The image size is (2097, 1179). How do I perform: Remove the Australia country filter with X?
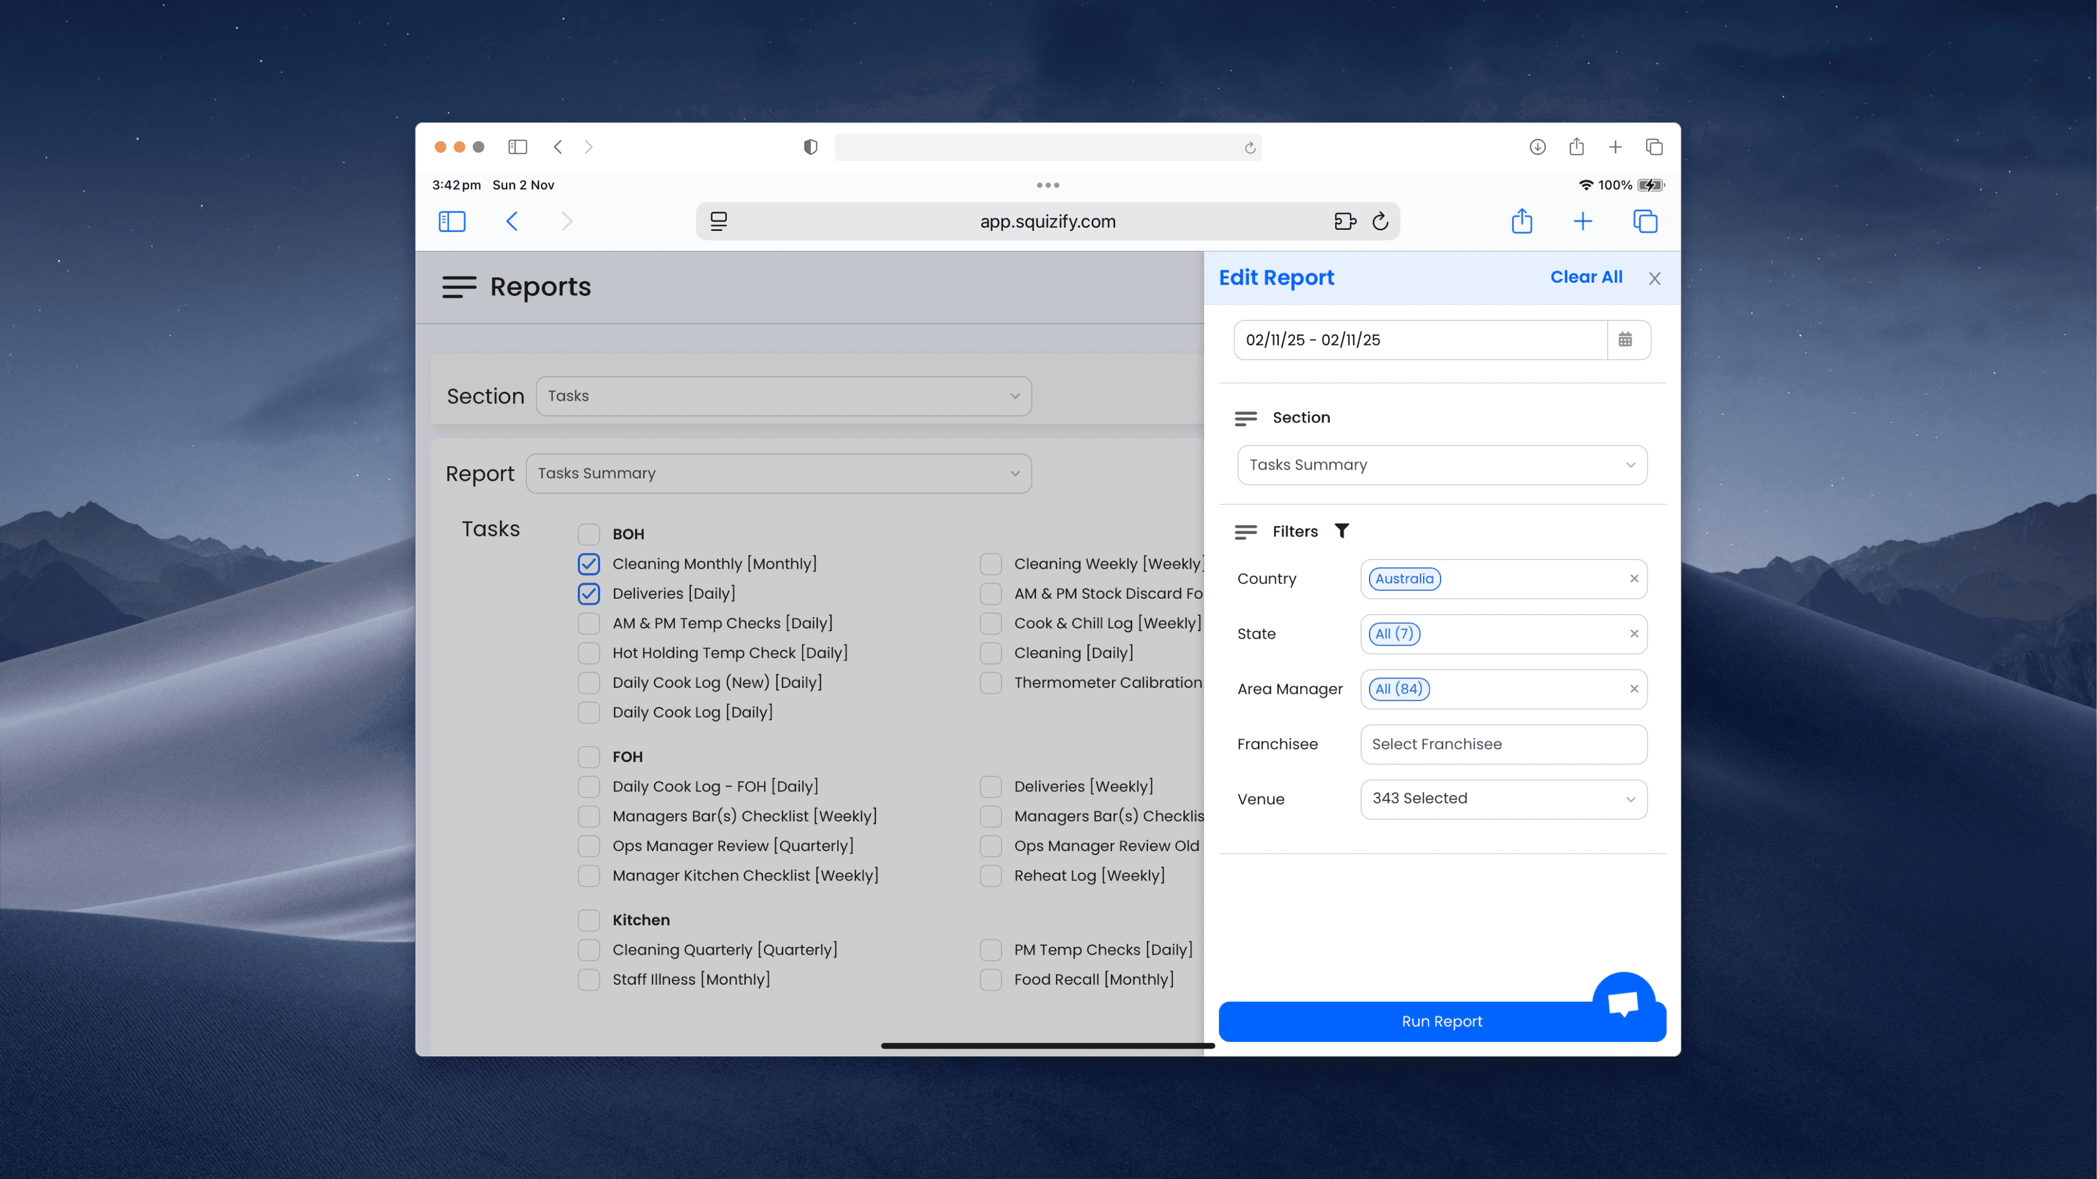(1634, 579)
